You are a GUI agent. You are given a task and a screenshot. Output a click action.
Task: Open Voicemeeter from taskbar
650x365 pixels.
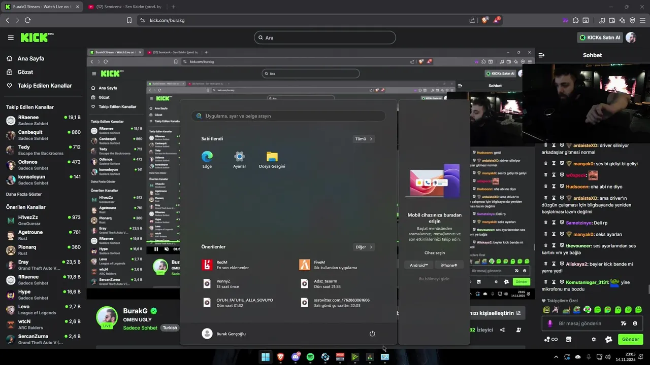[340, 357]
